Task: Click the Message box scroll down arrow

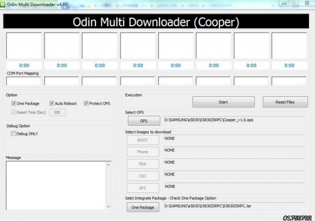Action: [108, 207]
